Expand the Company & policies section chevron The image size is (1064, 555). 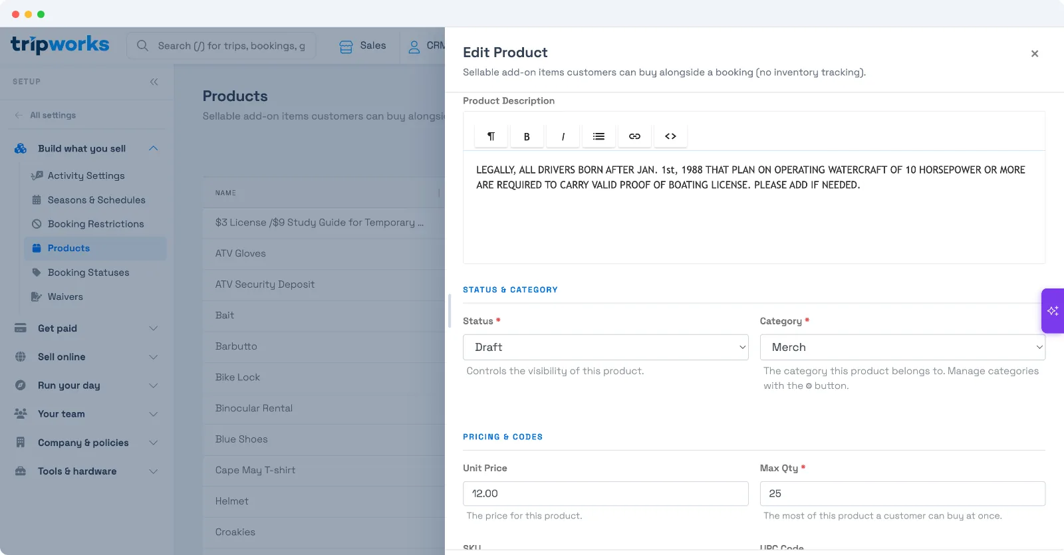coord(154,443)
